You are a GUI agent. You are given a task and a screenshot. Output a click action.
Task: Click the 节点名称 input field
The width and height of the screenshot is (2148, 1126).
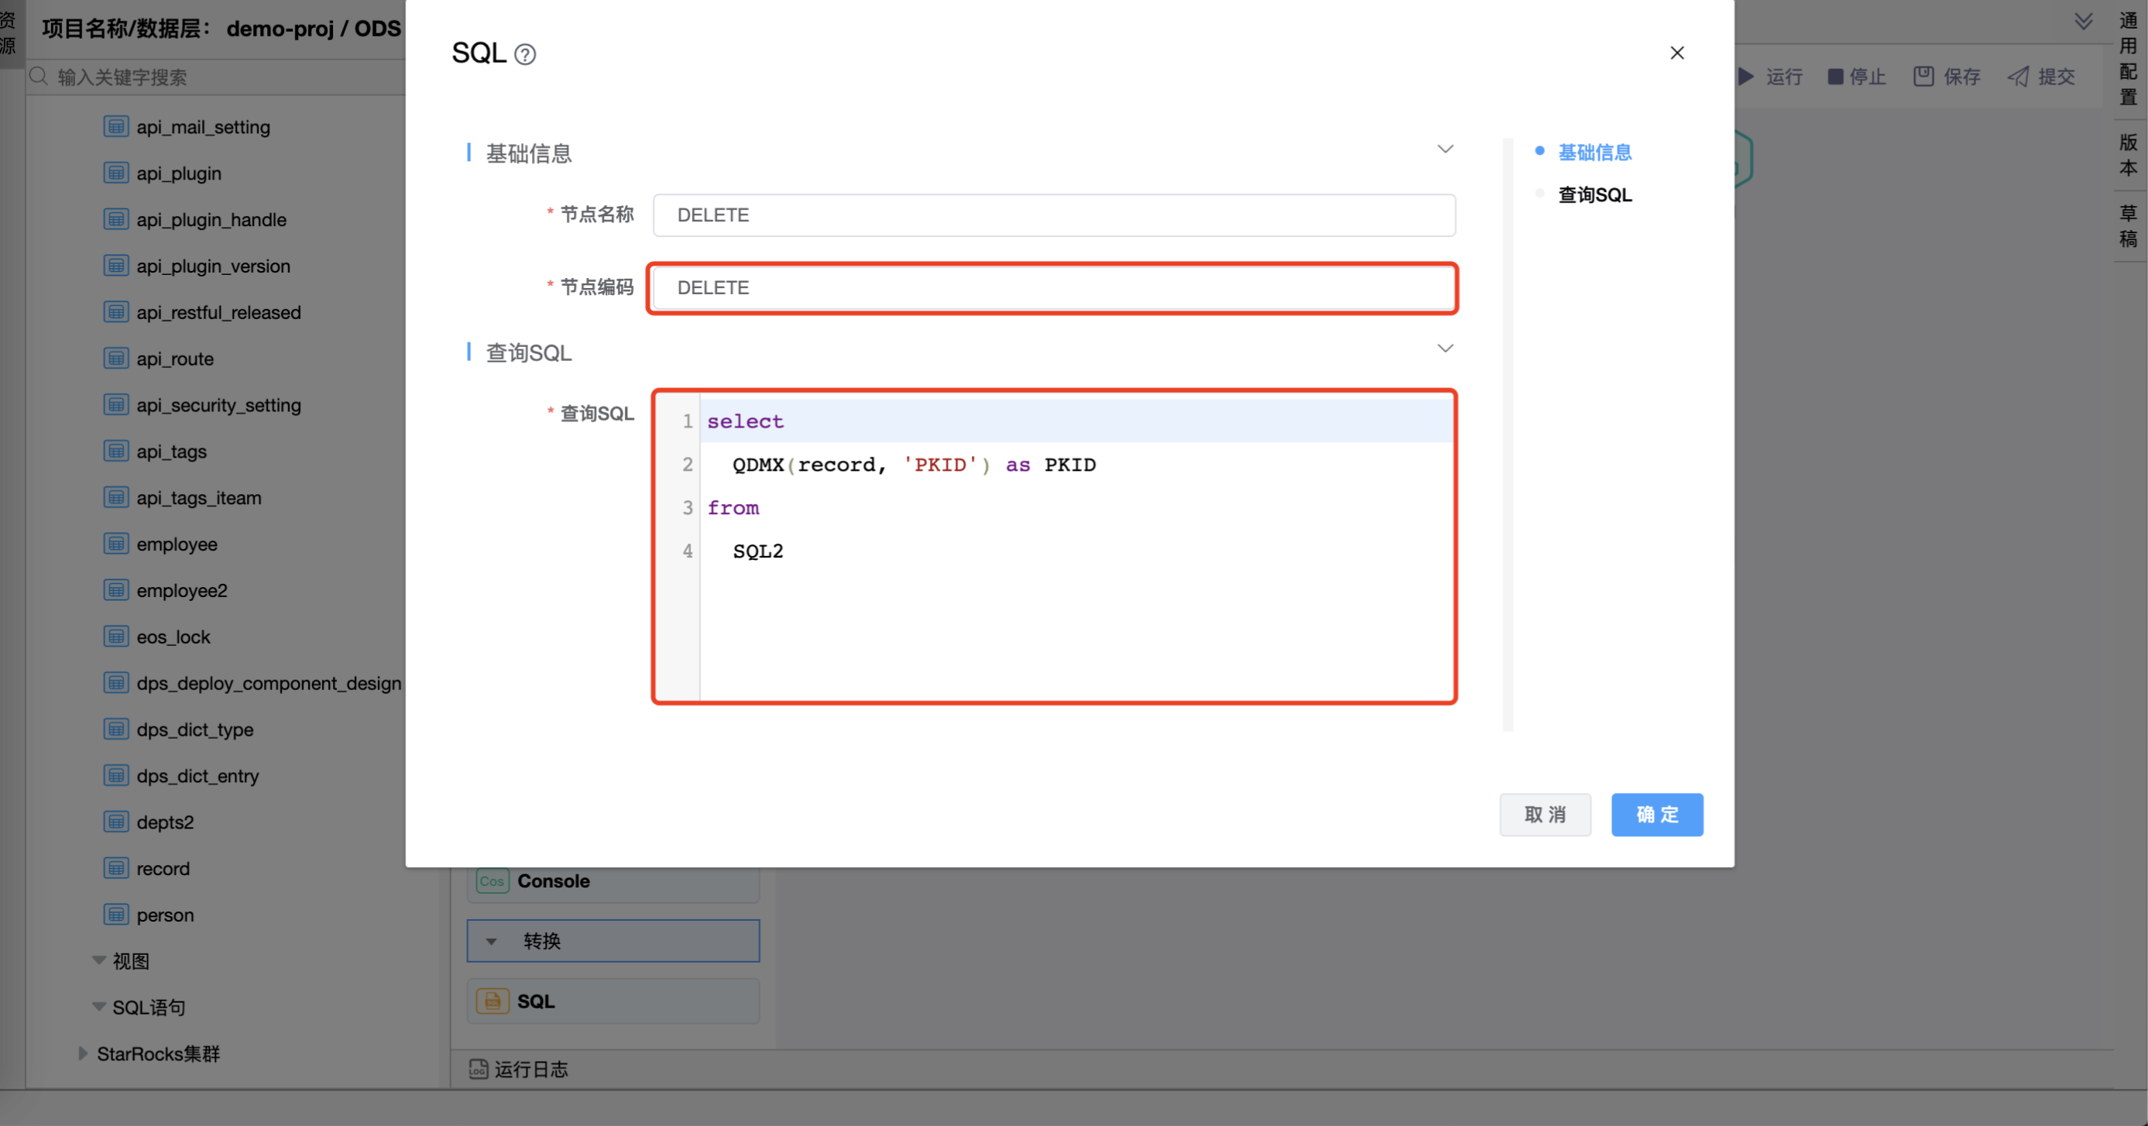(1054, 215)
